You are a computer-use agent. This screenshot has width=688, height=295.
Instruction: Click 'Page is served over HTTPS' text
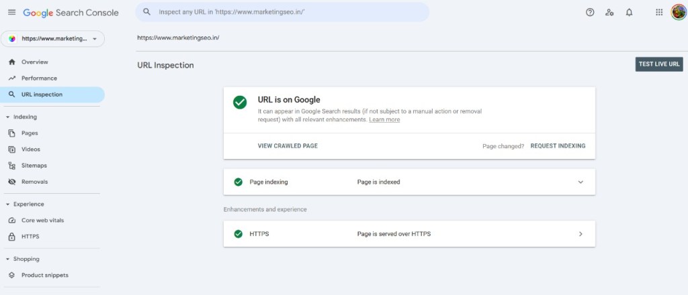coord(394,234)
